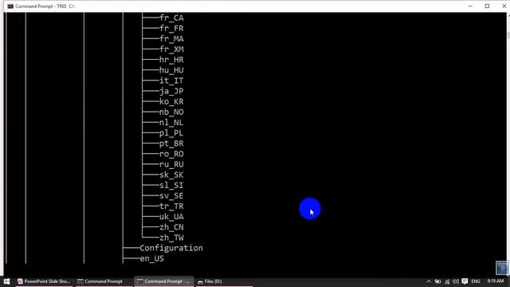
Task: Click the Command Prompt title bar icon
Action: 10,6
